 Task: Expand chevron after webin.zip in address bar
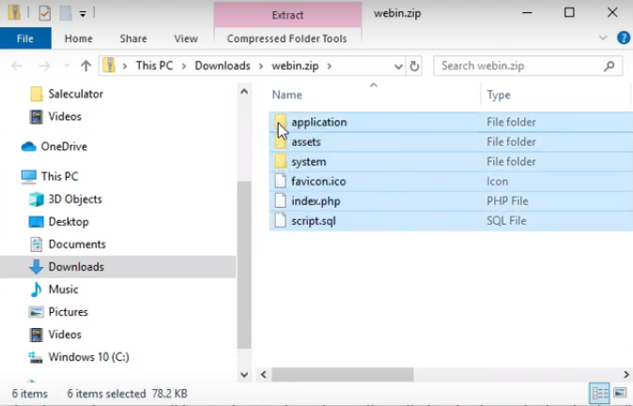pos(330,66)
